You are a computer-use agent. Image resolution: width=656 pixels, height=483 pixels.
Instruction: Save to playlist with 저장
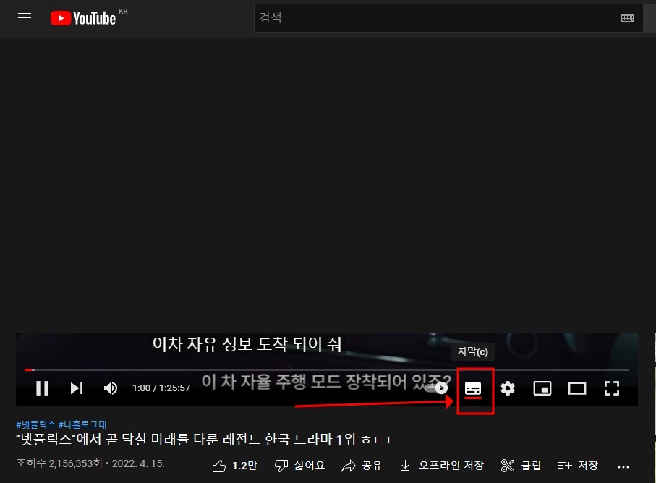[x=578, y=466]
